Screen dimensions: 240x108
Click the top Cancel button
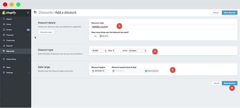[x=215, y=13]
